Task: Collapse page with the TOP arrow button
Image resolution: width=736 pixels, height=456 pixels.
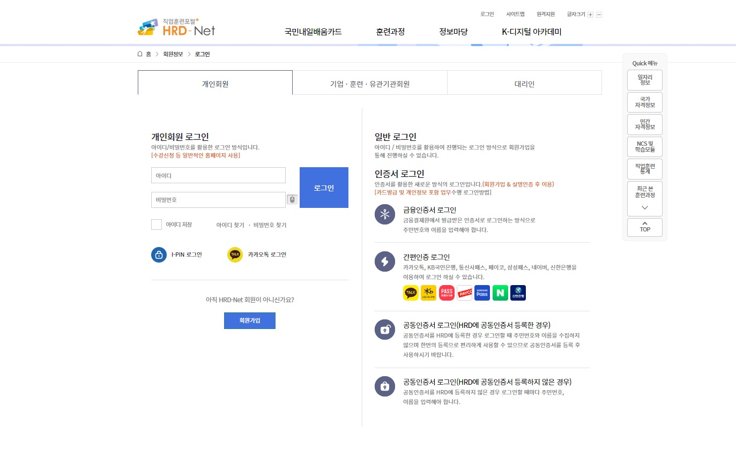Action: pos(644,227)
